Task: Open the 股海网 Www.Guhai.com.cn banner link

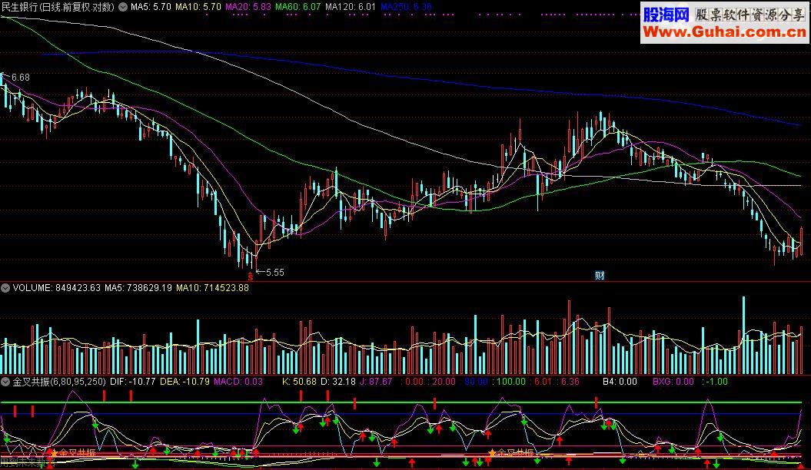Action: click(723, 23)
